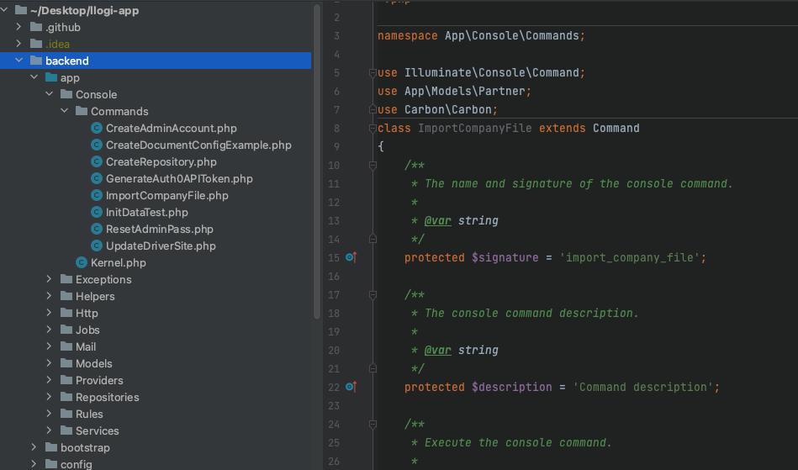Click the @var tag on line 20
The image size is (798, 470).
[437, 350]
